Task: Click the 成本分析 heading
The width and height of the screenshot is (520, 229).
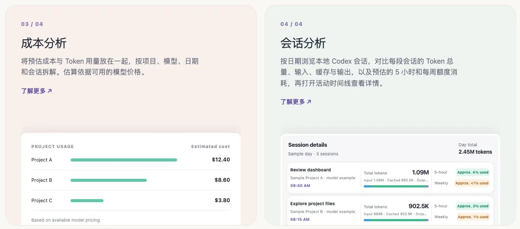Action: pos(44,43)
